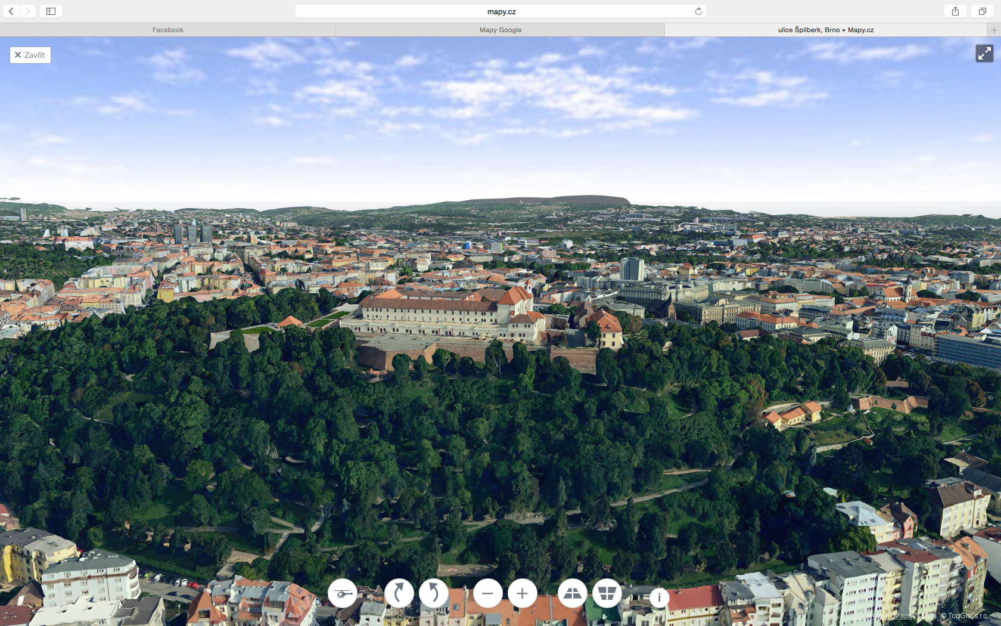Screen dimensions: 1001x626
Task: Close the 3D view with Zavřít
Action: coord(30,55)
